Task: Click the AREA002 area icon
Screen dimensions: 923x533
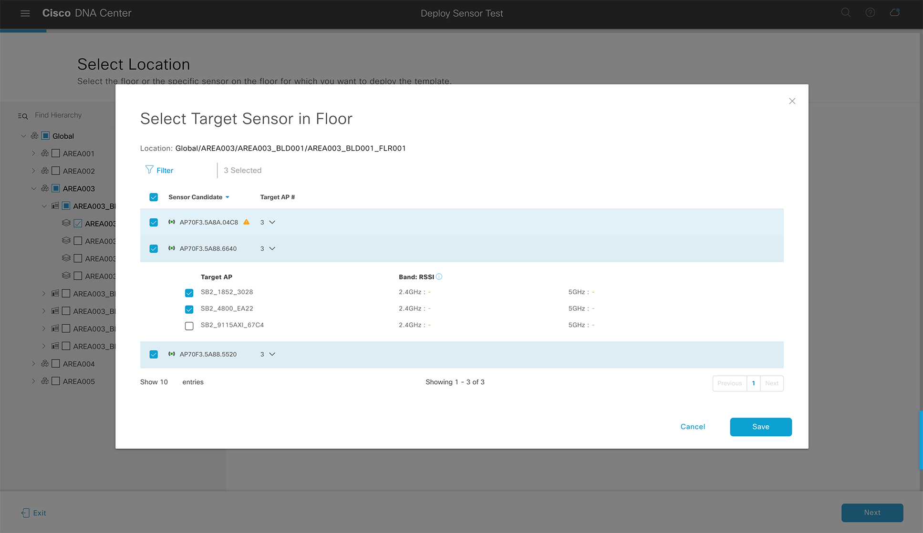Action: coord(45,171)
